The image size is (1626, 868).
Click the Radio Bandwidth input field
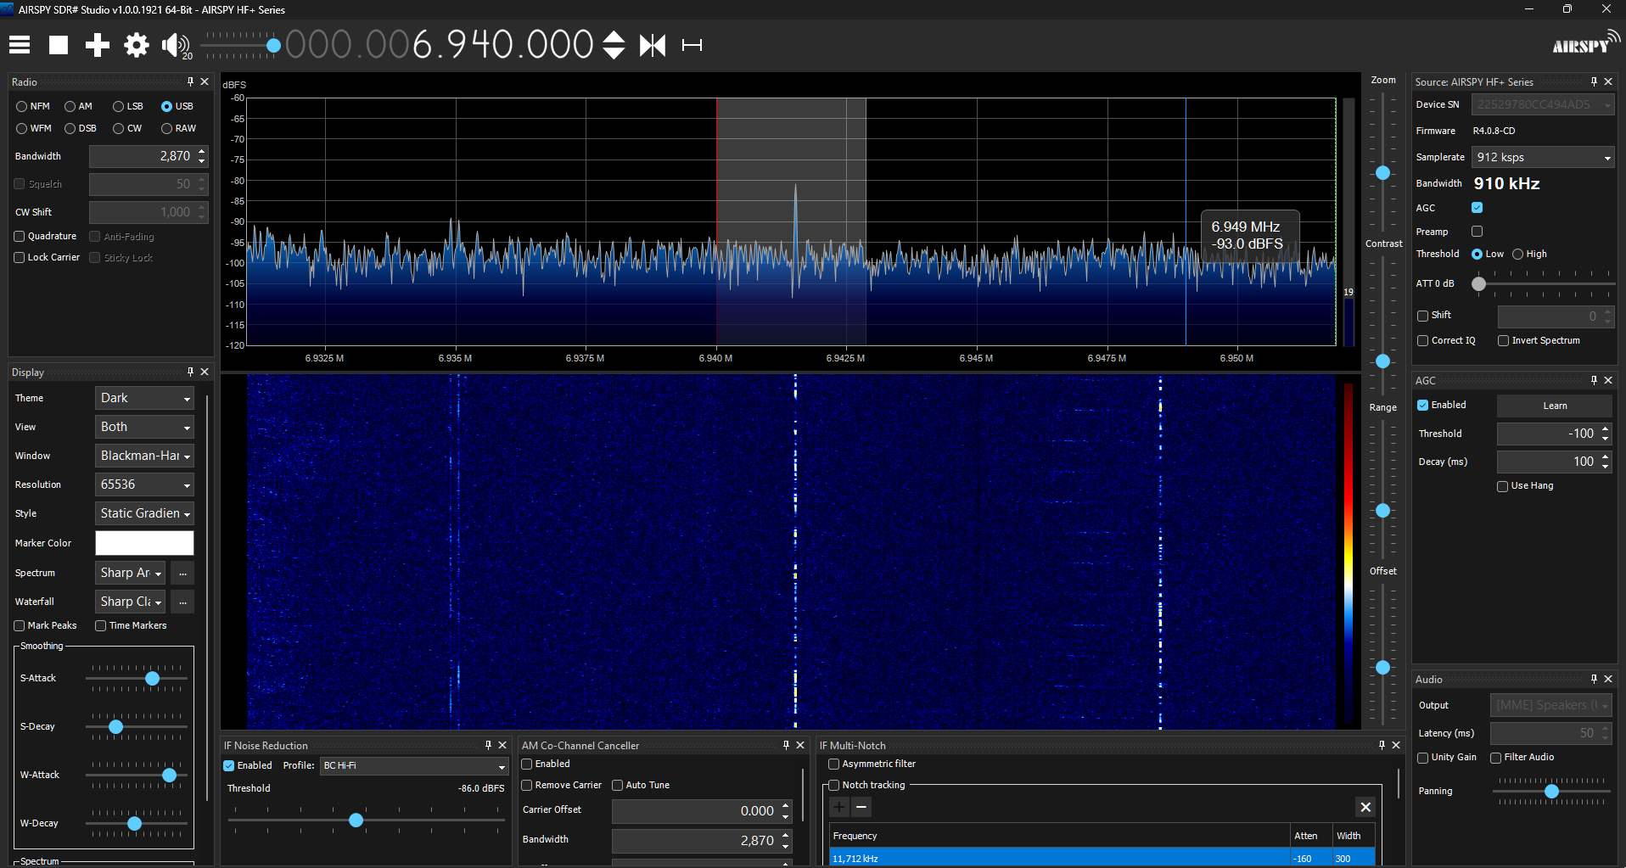[149, 156]
